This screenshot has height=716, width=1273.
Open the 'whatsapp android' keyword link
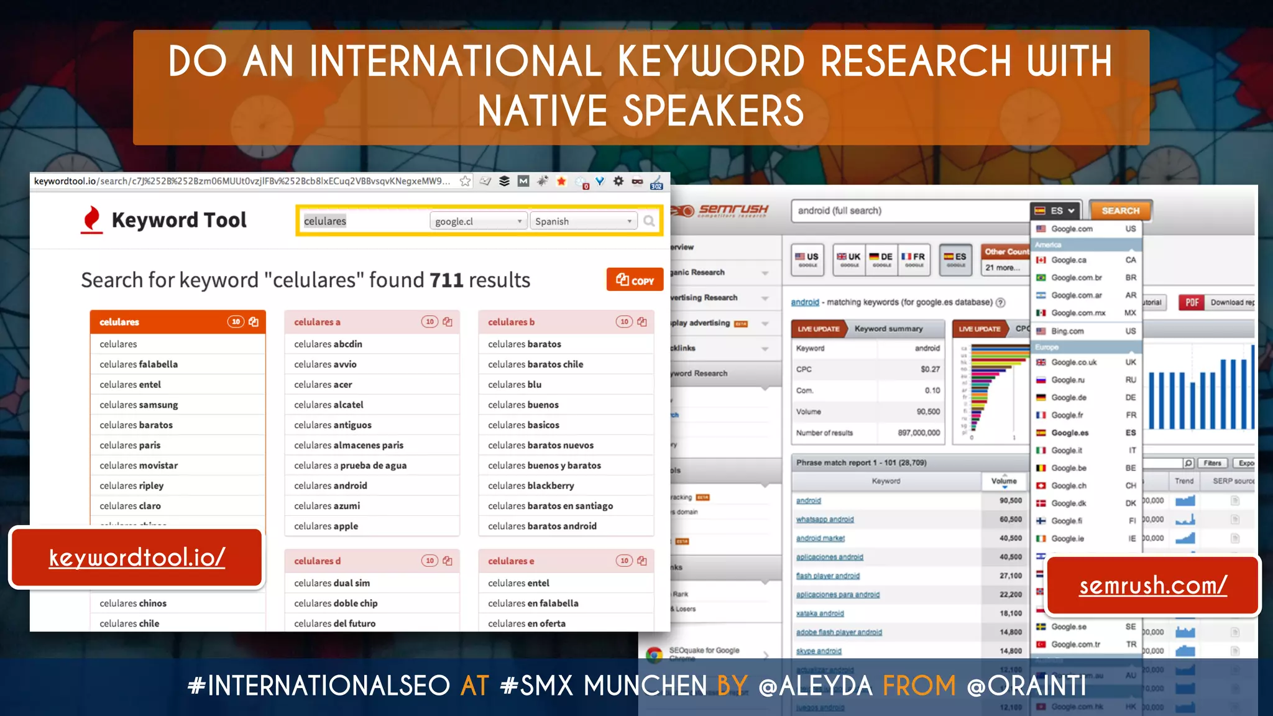pyautogui.click(x=825, y=520)
